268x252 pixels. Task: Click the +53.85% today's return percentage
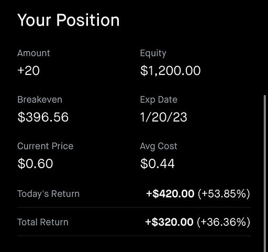click(x=224, y=194)
